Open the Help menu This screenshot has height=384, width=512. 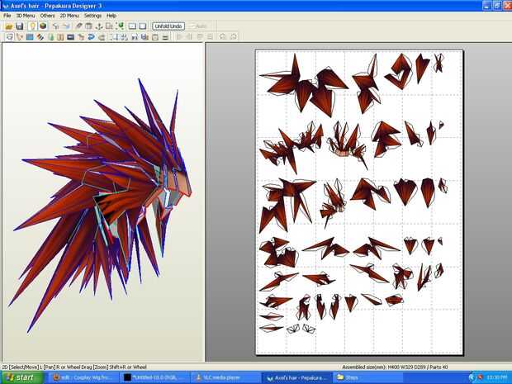111,16
